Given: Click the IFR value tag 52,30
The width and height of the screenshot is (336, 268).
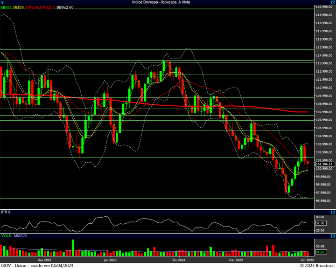Looking at the screenshot, I should tap(321, 223).
